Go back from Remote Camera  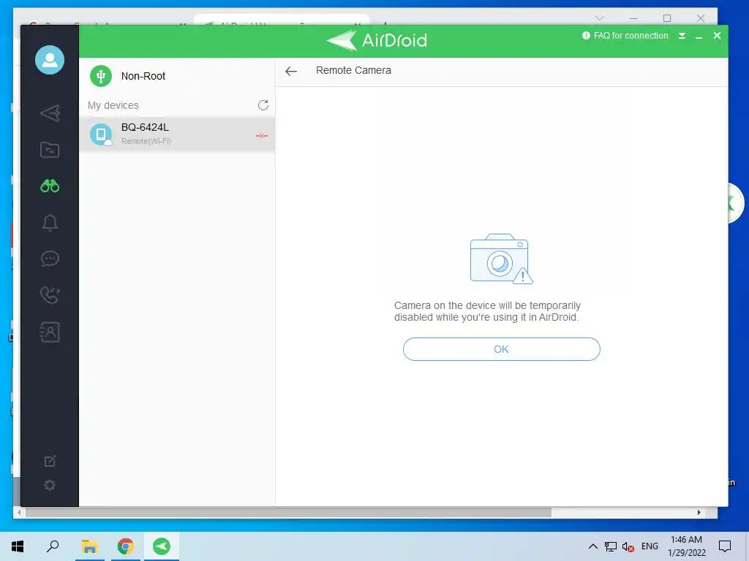tap(291, 71)
